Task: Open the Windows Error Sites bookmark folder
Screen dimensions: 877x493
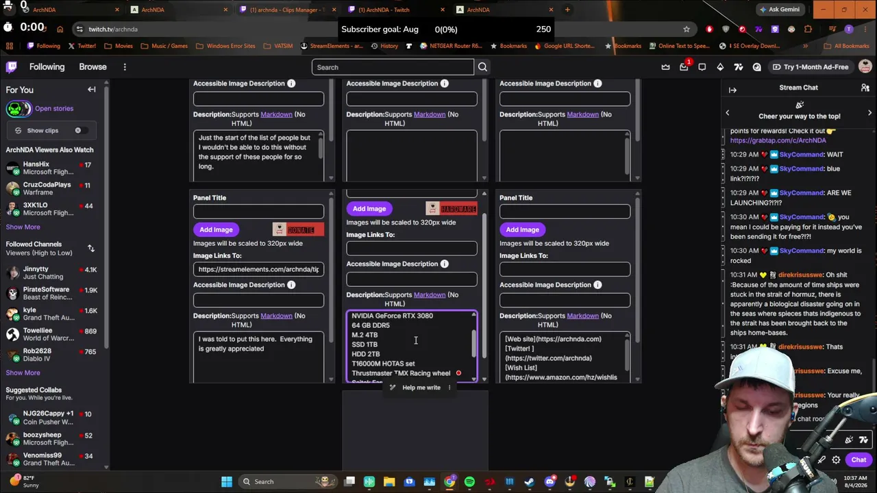Action: tap(225, 46)
